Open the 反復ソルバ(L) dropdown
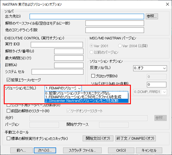The width and height of the screenshot is (172, 155). click(150, 68)
